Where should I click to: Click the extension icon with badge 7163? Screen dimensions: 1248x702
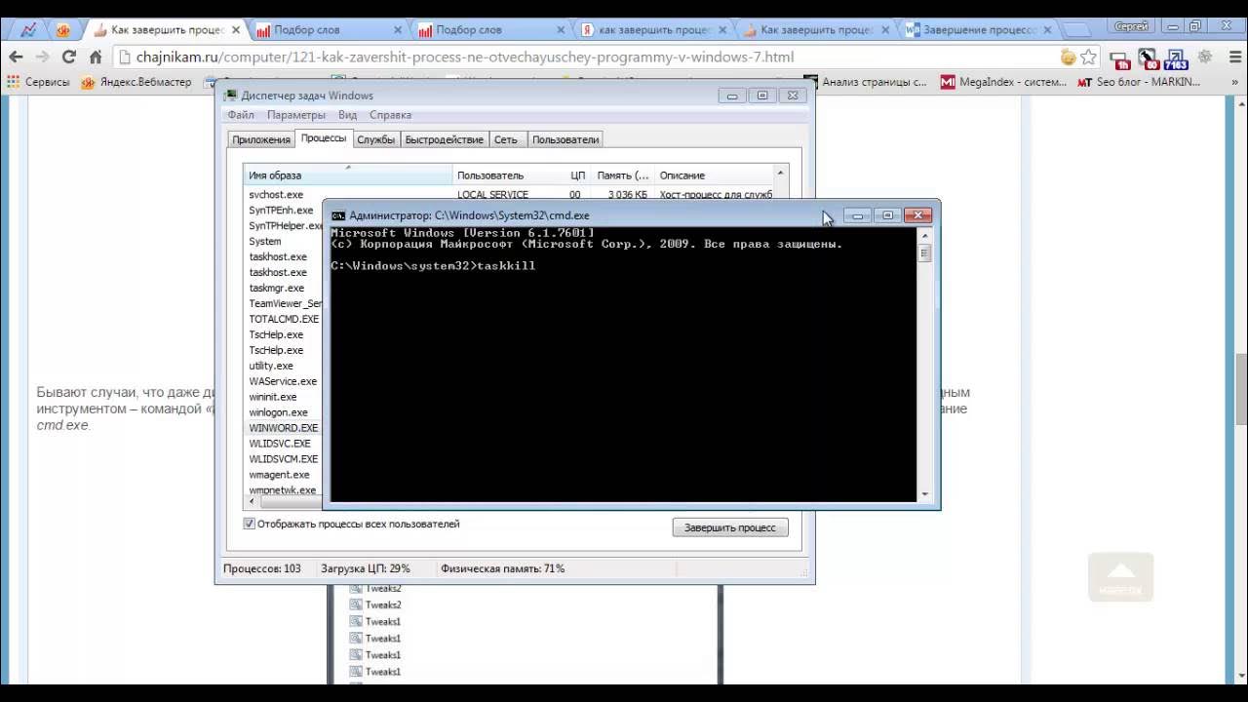[1176, 58]
